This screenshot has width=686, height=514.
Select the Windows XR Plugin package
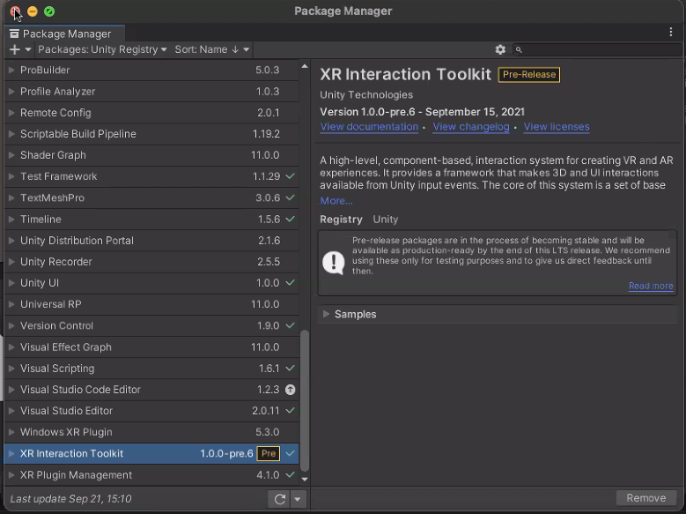pos(151,432)
